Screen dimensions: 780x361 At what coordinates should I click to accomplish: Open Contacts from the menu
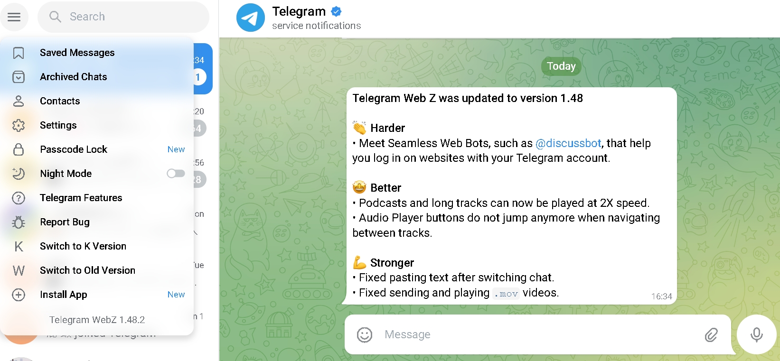click(97, 101)
